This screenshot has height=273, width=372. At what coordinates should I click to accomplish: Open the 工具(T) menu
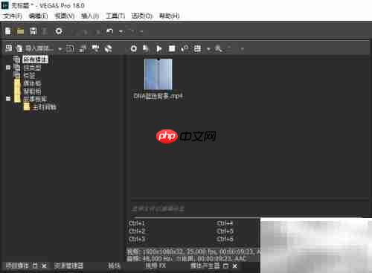click(115, 16)
